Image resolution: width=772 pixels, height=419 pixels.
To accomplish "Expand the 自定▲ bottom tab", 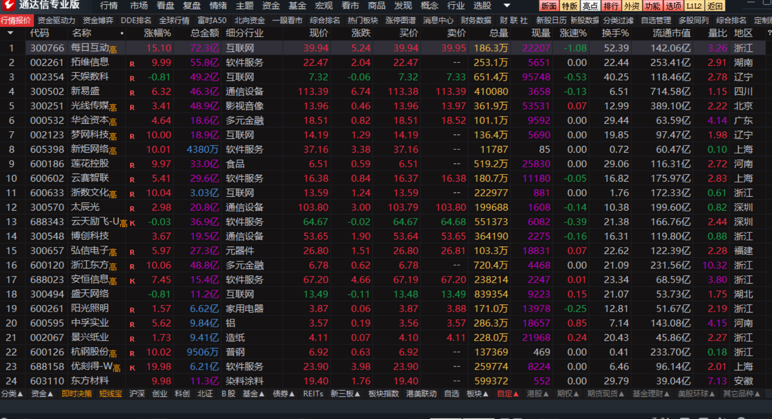I will click(x=508, y=393).
